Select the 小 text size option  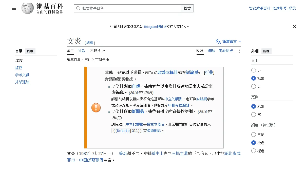[254, 70]
